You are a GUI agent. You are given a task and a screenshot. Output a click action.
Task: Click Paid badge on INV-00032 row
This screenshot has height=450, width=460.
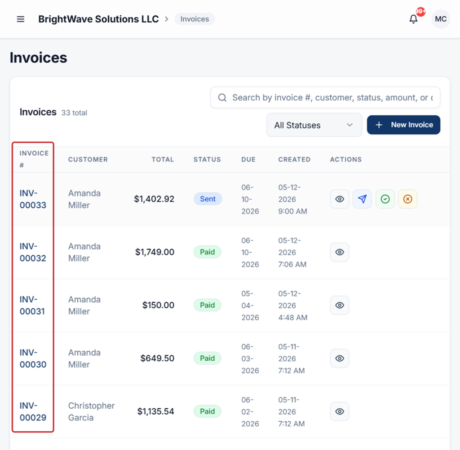(208, 252)
